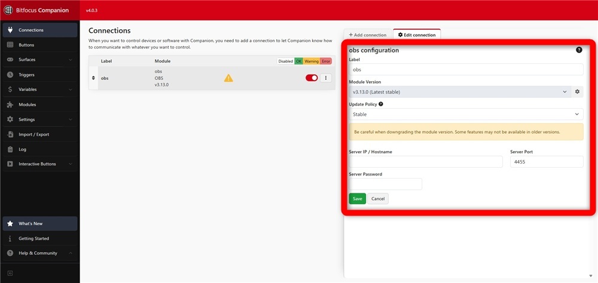Save the obs configuration
The height and width of the screenshot is (283, 598).
pyautogui.click(x=358, y=199)
